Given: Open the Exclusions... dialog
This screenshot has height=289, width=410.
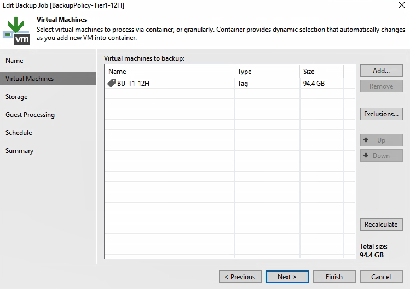Looking at the screenshot, I should (381, 114).
